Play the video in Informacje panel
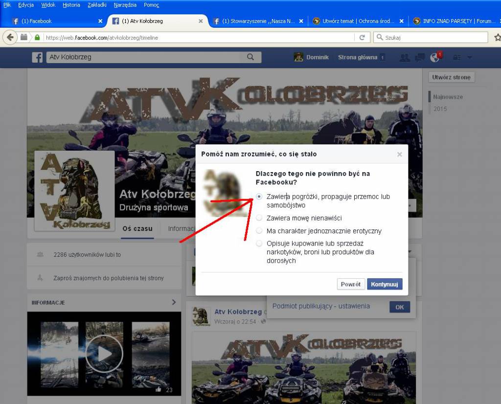 pos(104,354)
